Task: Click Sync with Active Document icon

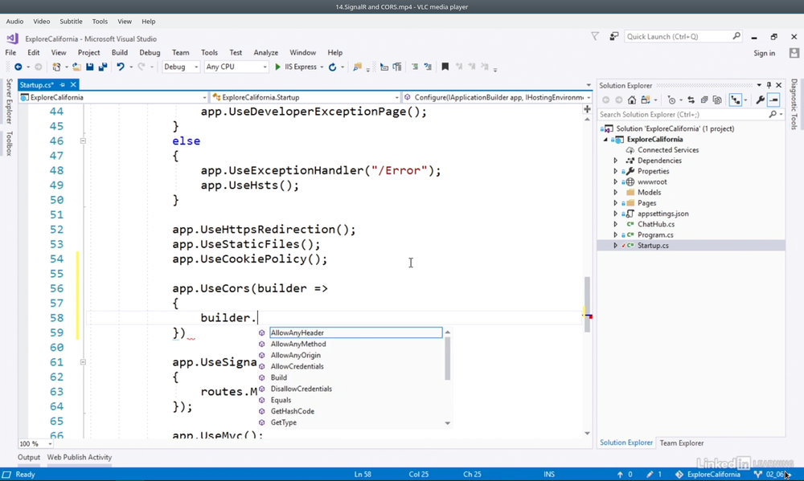Action: click(x=691, y=100)
